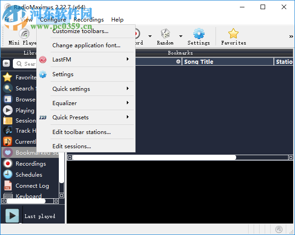Expand the toolbar overflow chevron
This screenshot has height=235, width=295.
pyautogui.click(x=291, y=36)
